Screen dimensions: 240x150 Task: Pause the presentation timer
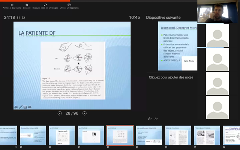18,17
